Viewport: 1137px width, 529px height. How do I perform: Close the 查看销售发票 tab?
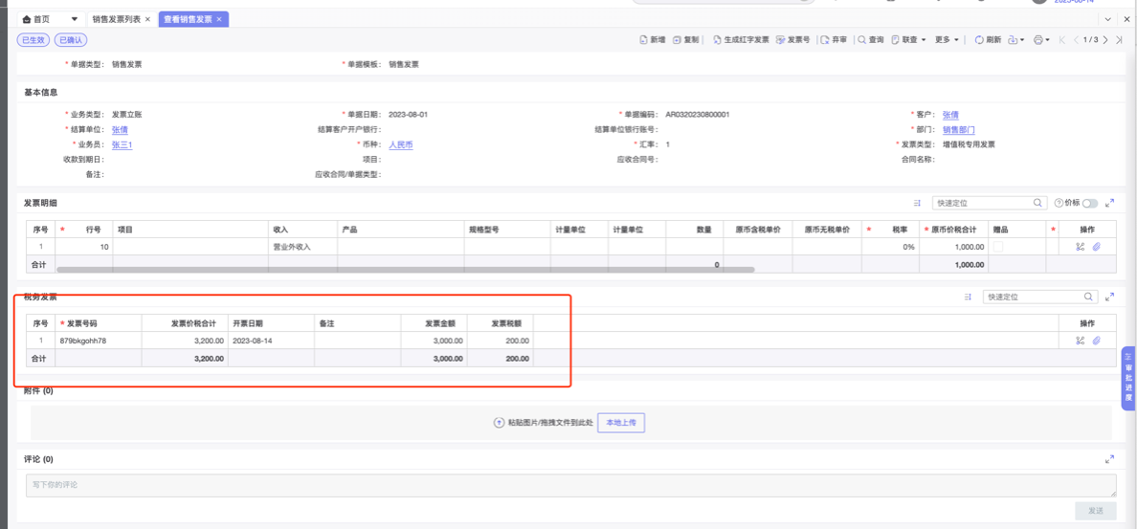point(219,19)
